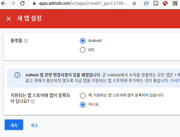Click the 계속 button
The height and width of the screenshot is (137, 180).
[14, 125]
